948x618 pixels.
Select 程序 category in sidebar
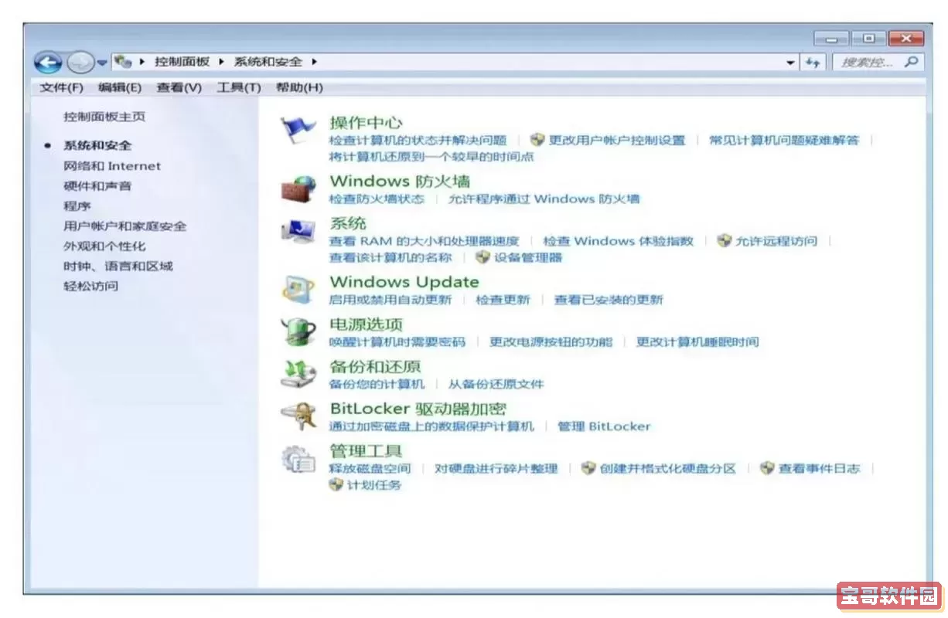pyautogui.click(x=77, y=205)
